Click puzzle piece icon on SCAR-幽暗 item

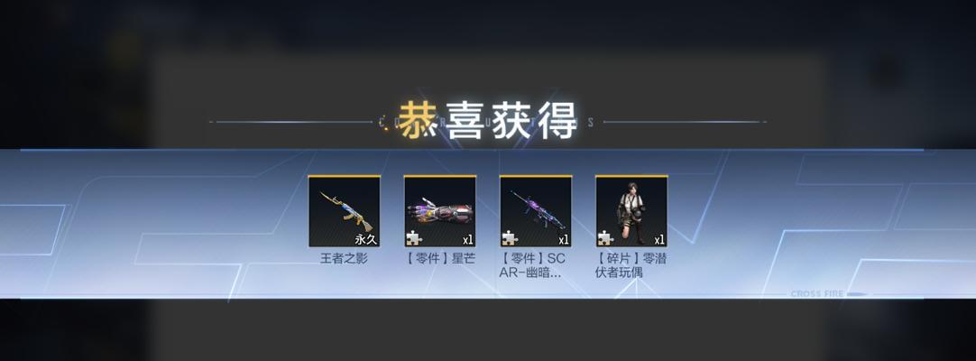511,237
